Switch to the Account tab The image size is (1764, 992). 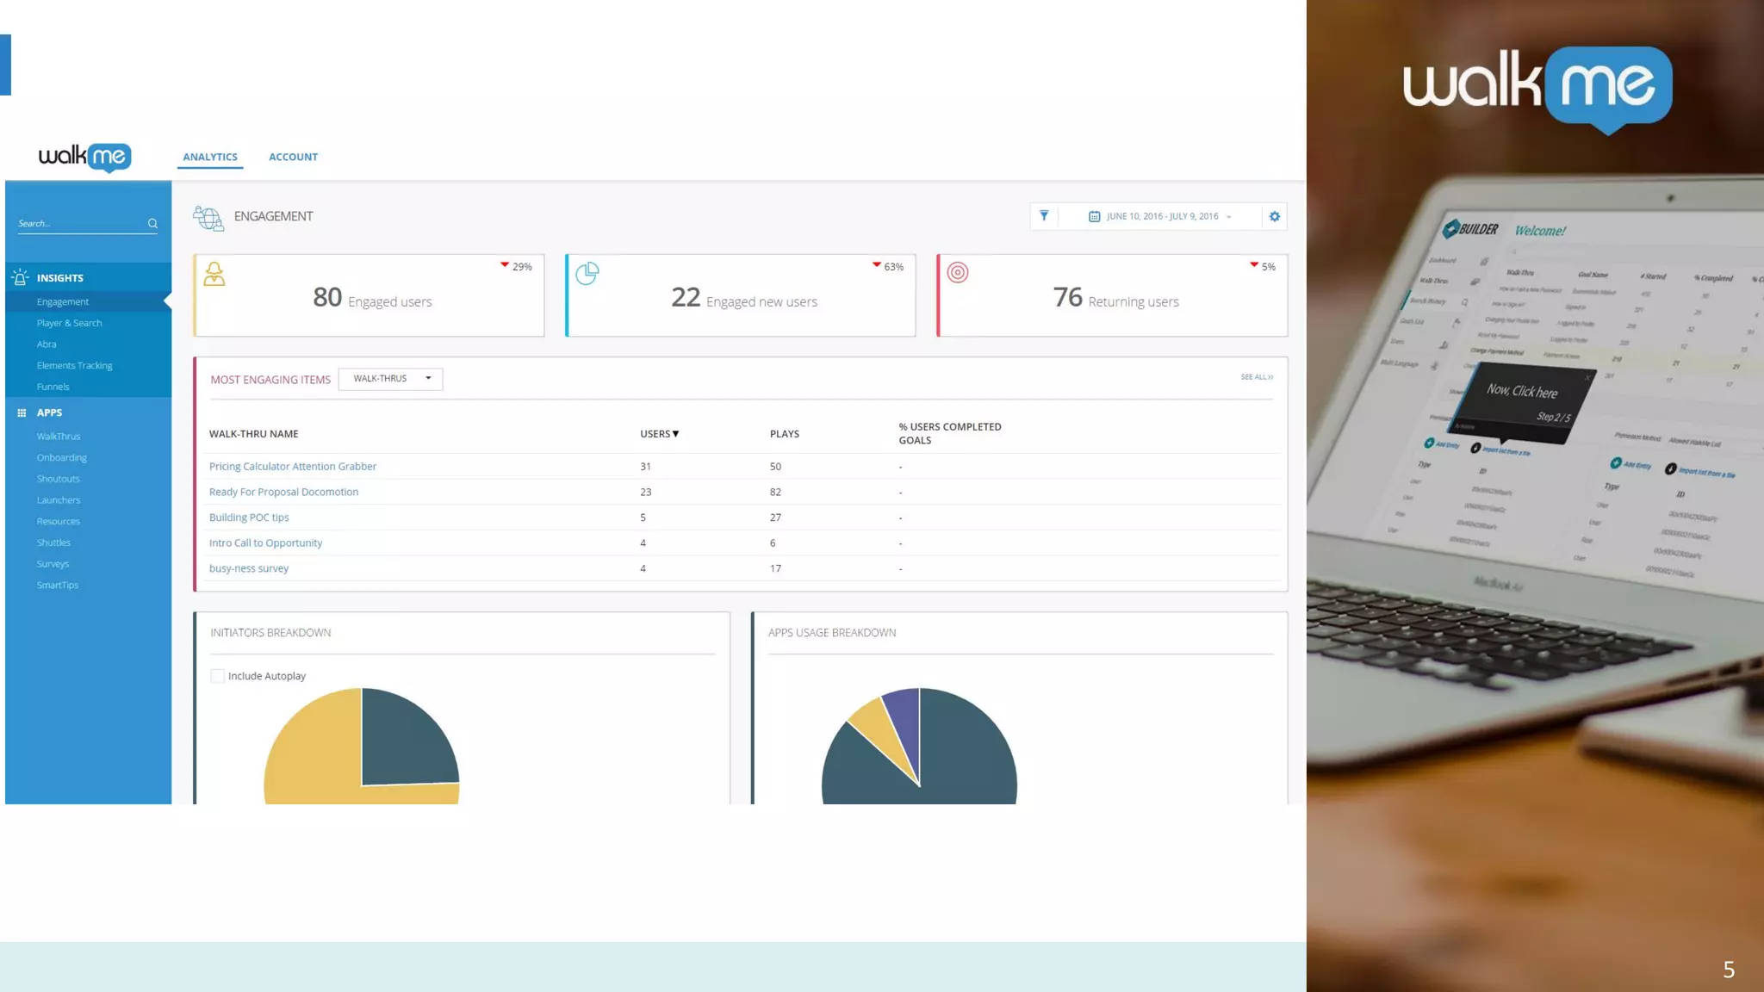293,157
